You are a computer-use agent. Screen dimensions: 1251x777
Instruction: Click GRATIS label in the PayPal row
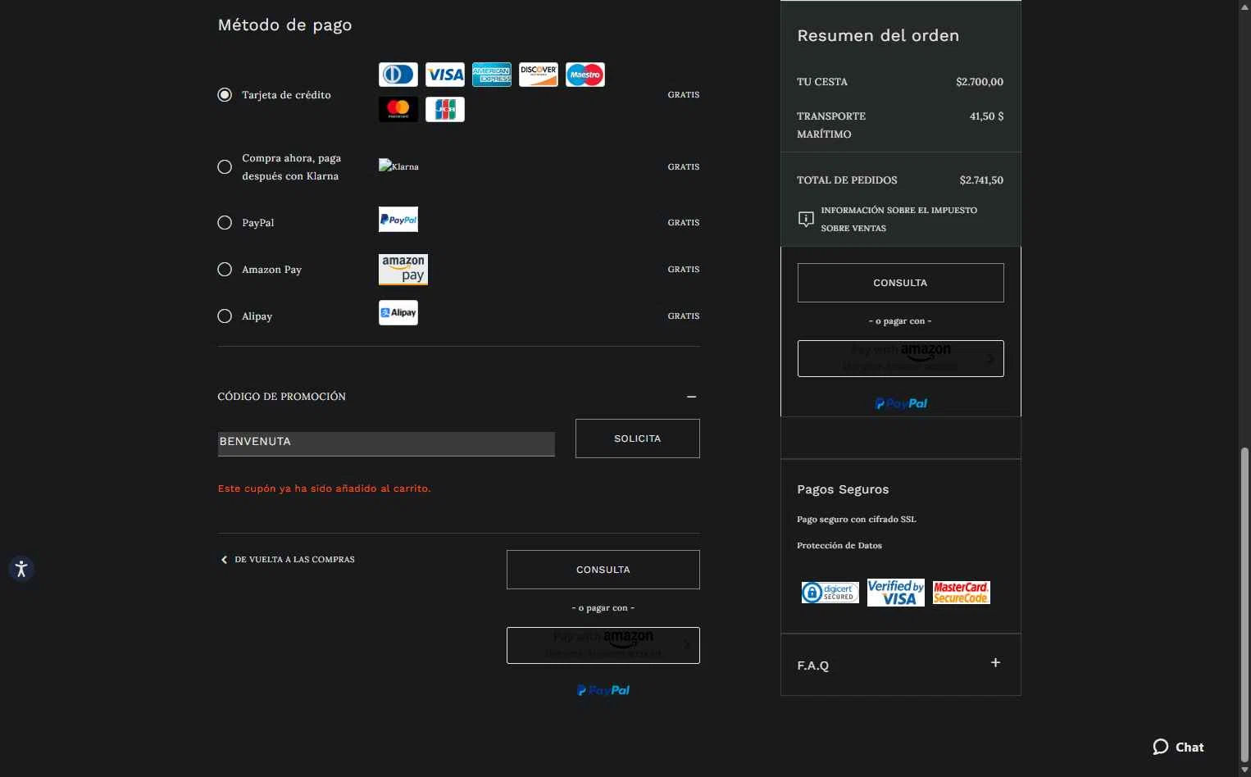pos(684,223)
